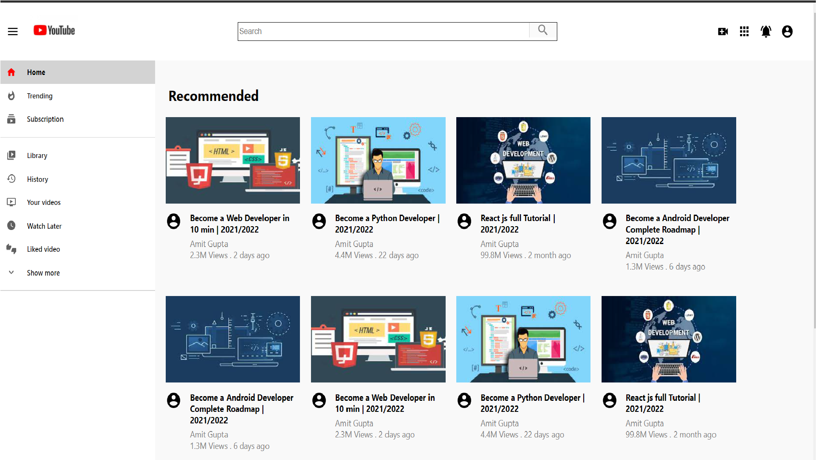The height and width of the screenshot is (460, 818).
Task: Open Subscription in the sidebar
Action: 45,119
